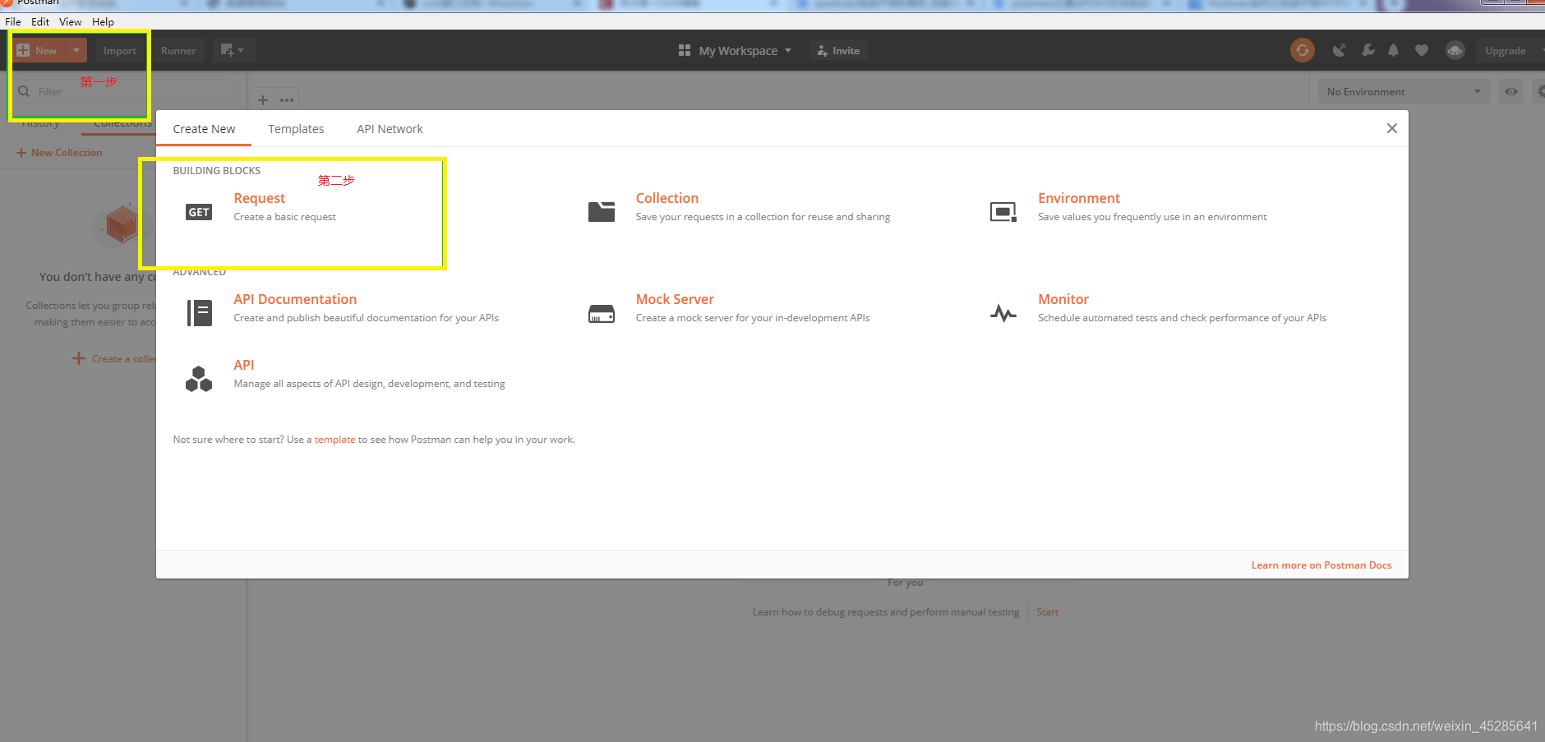Expand the My Workspace dropdown
1545x742 pixels.
coord(736,50)
